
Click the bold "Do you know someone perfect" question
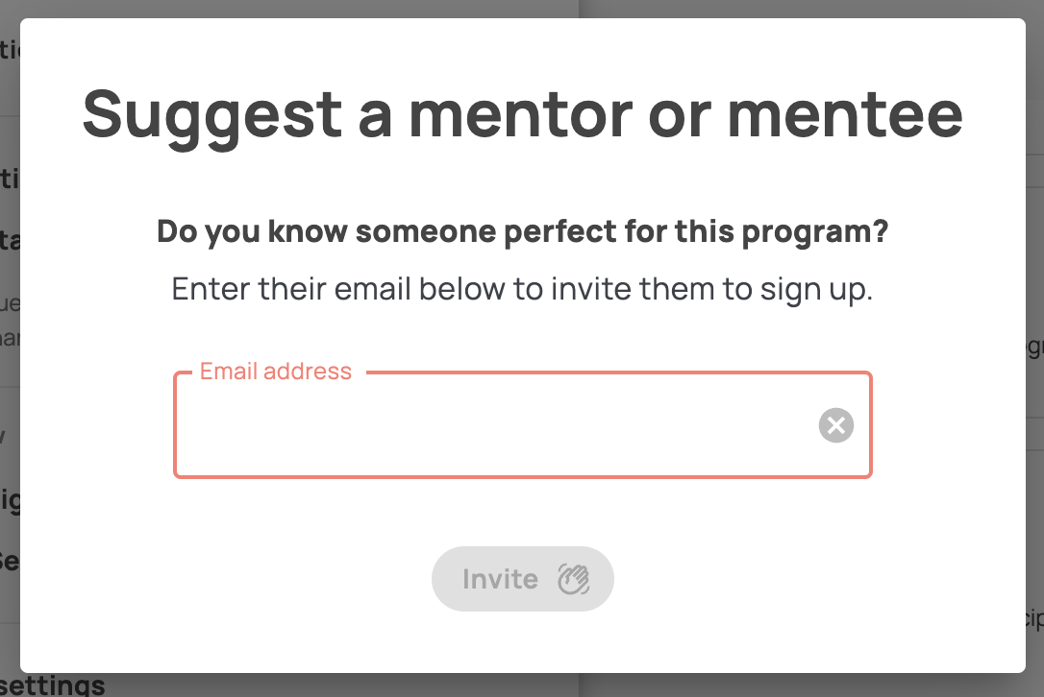pyautogui.click(x=523, y=231)
